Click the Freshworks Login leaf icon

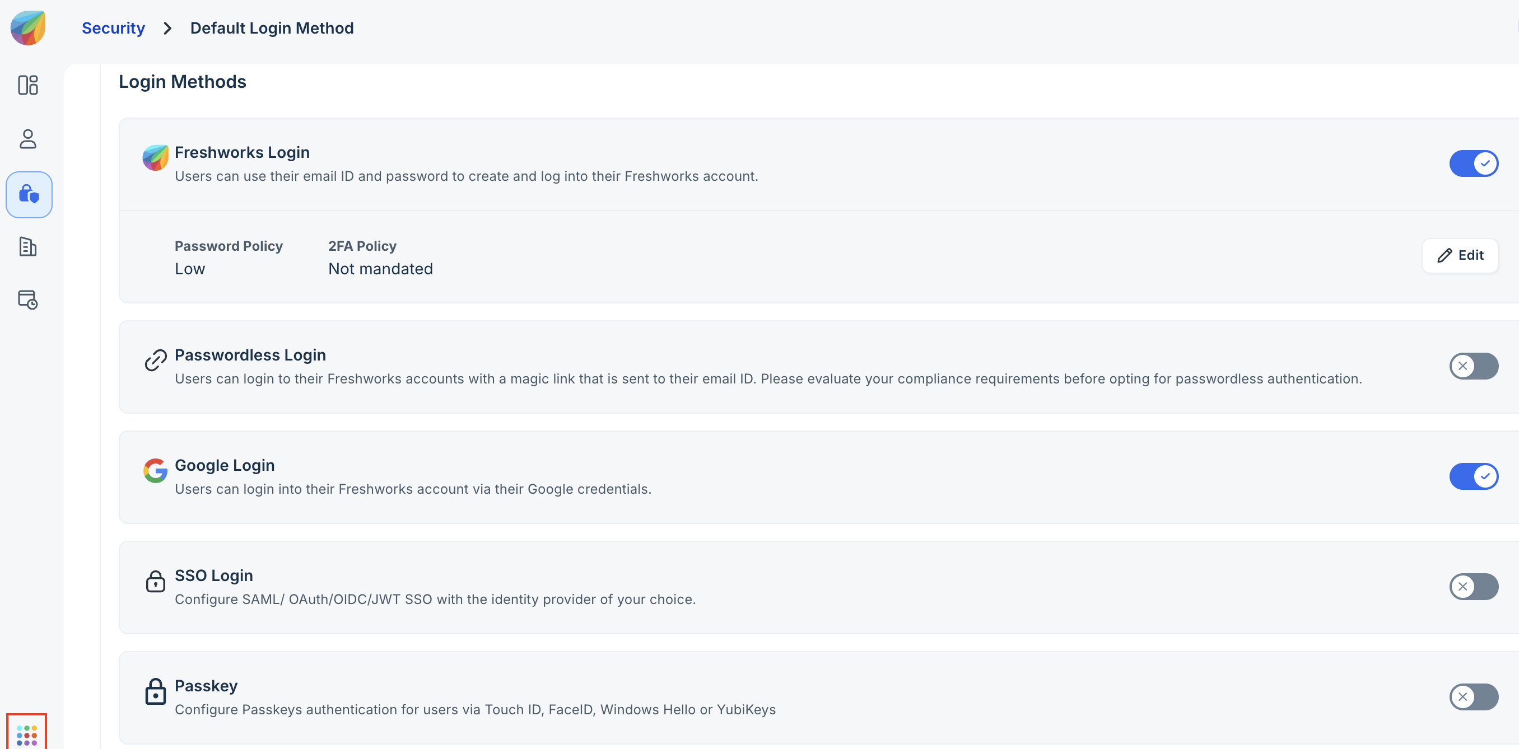pos(155,157)
